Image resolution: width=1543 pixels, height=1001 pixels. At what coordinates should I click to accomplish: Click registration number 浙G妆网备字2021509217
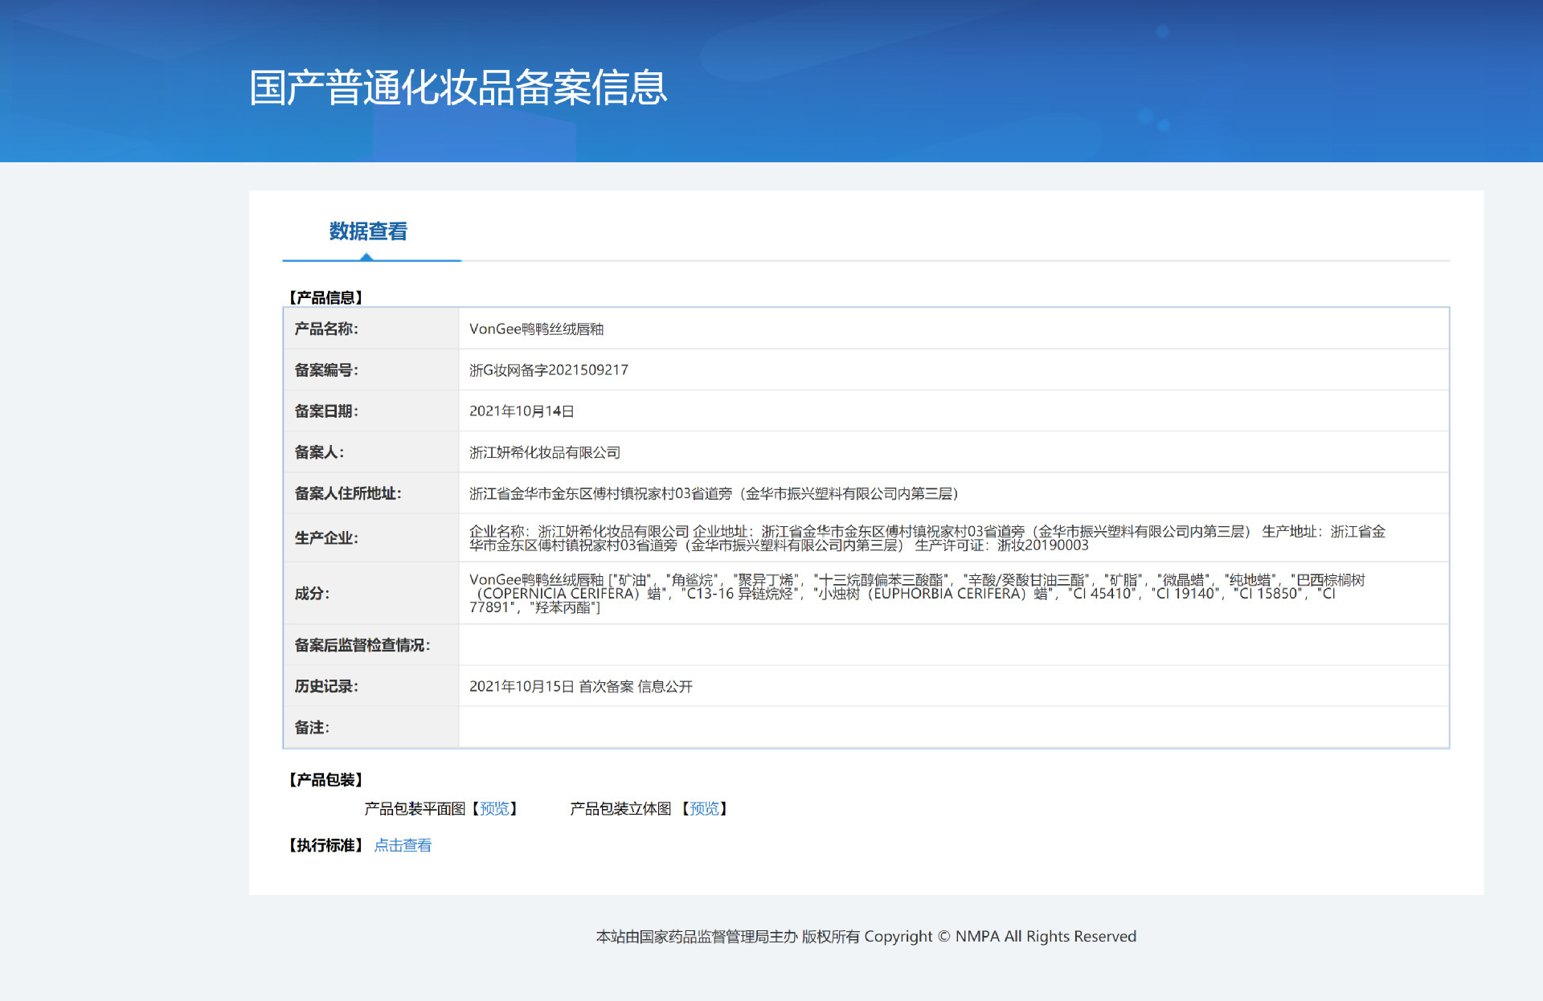pyautogui.click(x=548, y=370)
